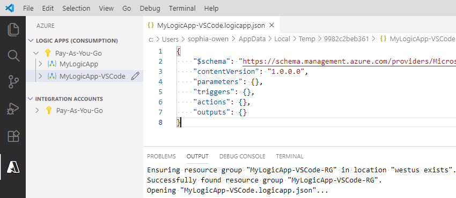Open the File menu
The width and height of the screenshot is (456, 198).
(x=28, y=8)
